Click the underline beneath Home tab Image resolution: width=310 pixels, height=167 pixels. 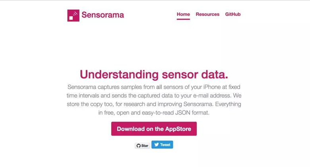(x=183, y=19)
